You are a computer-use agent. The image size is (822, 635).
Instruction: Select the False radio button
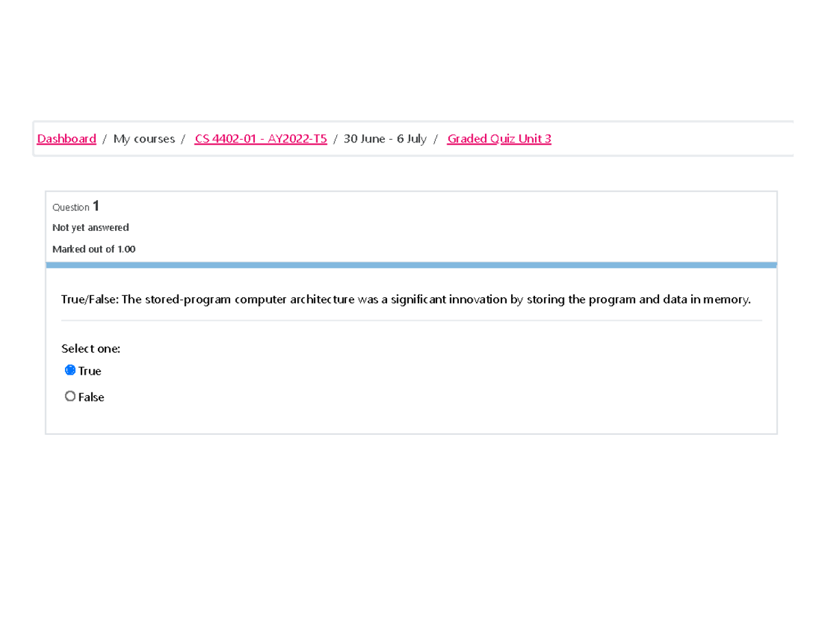pos(71,396)
